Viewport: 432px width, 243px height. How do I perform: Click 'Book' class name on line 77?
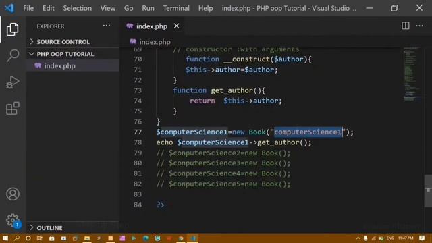coord(257,132)
